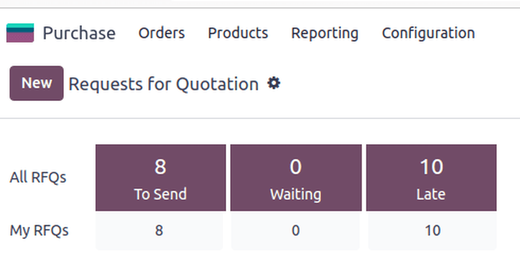This screenshot has height=278, width=520.
Task: Click the large 10 above Late
Action: click(x=431, y=167)
